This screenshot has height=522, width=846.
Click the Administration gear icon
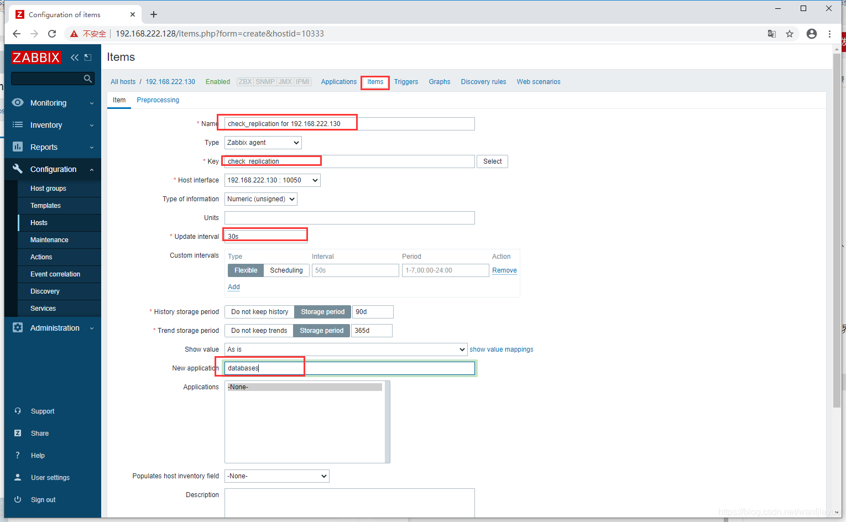coord(18,327)
